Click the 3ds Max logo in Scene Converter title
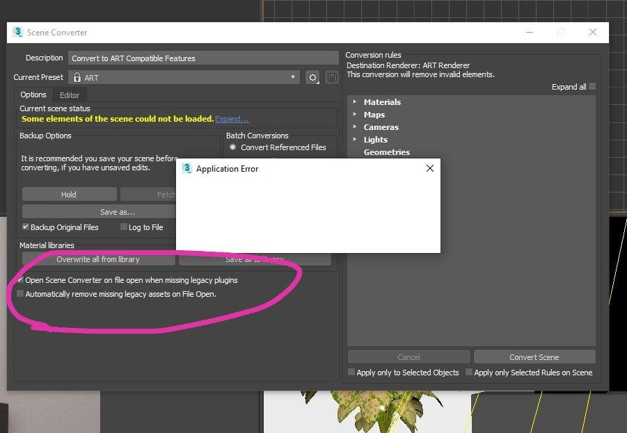This screenshot has width=627, height=433. [17, 32]
